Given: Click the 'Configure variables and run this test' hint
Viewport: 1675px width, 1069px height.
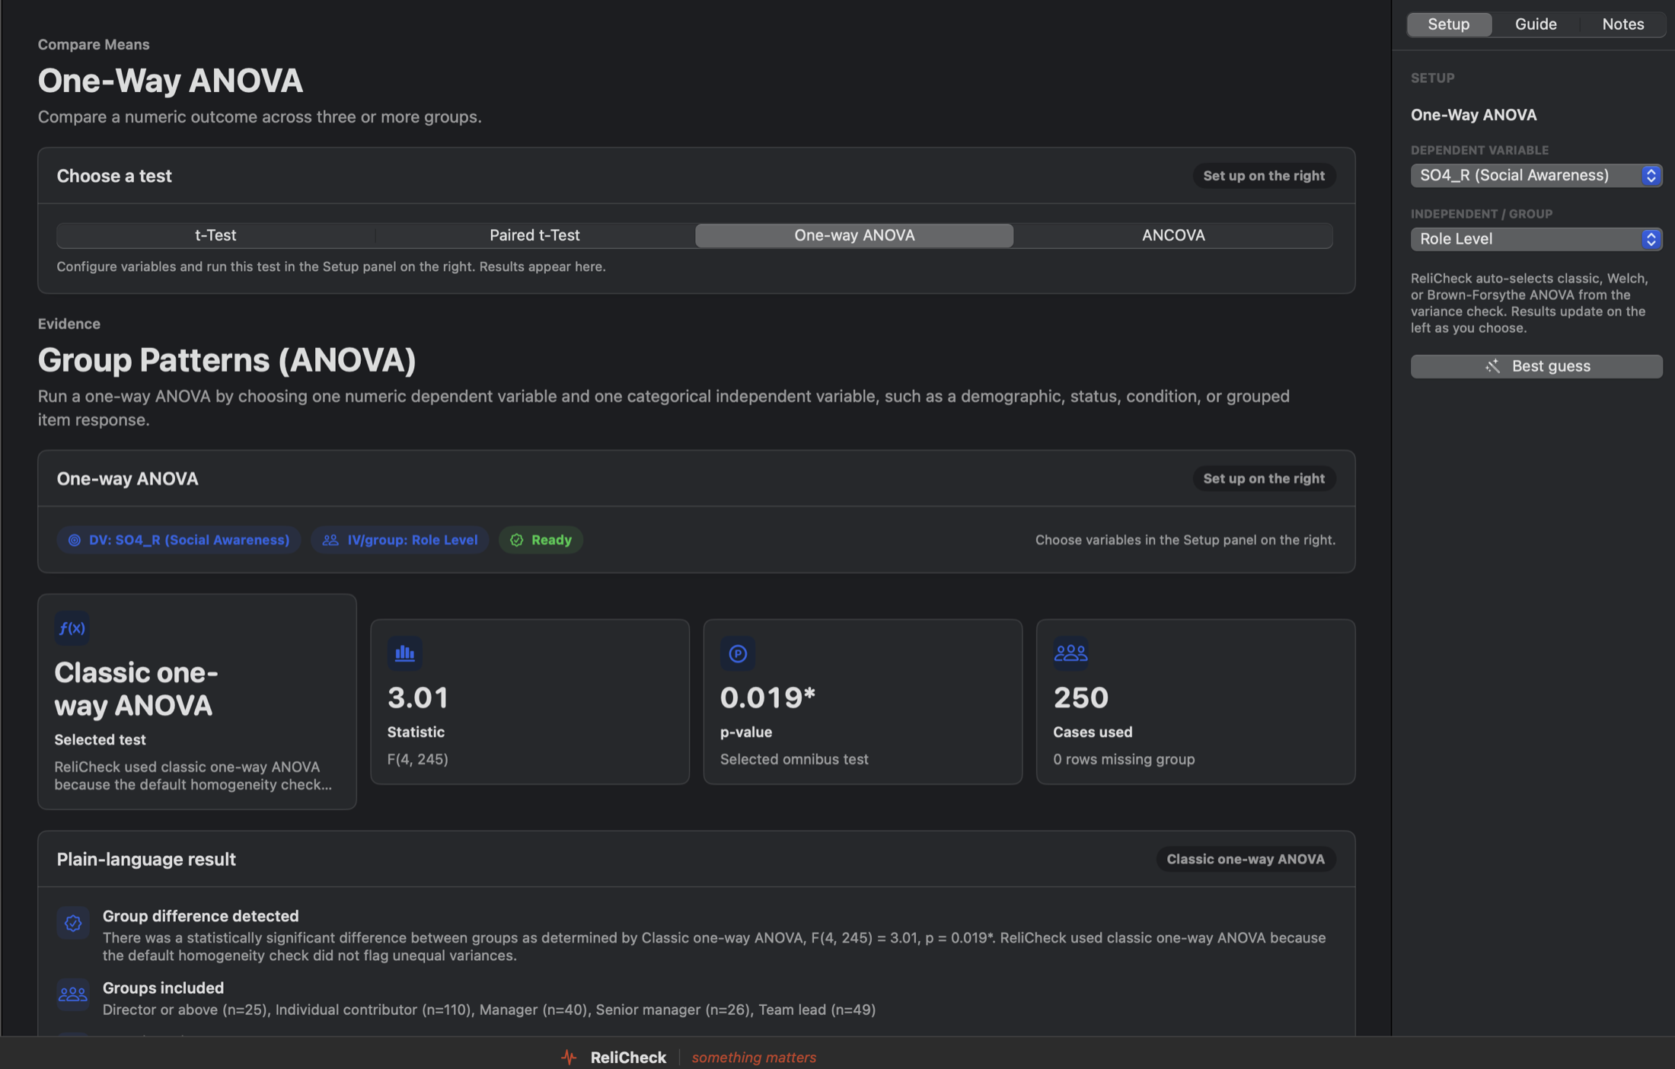Looking at the screenshot, I should 331,266.
